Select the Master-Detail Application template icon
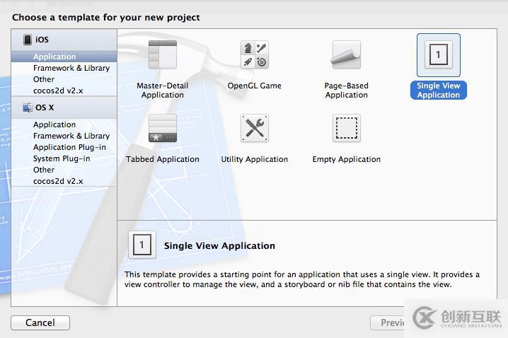The height and width of the screenshot is (338, 508). [163, 54]
